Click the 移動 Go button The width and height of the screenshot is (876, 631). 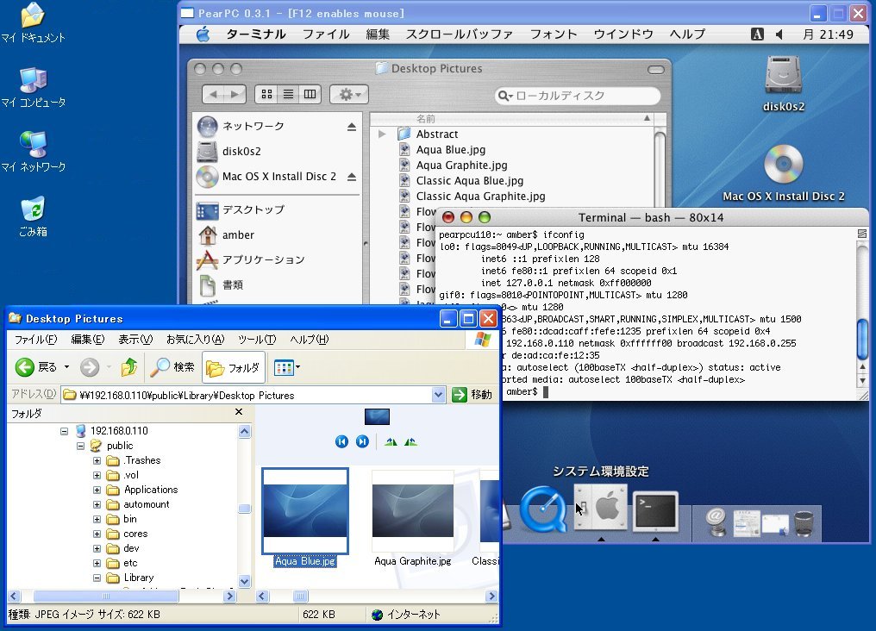[472, 395]
